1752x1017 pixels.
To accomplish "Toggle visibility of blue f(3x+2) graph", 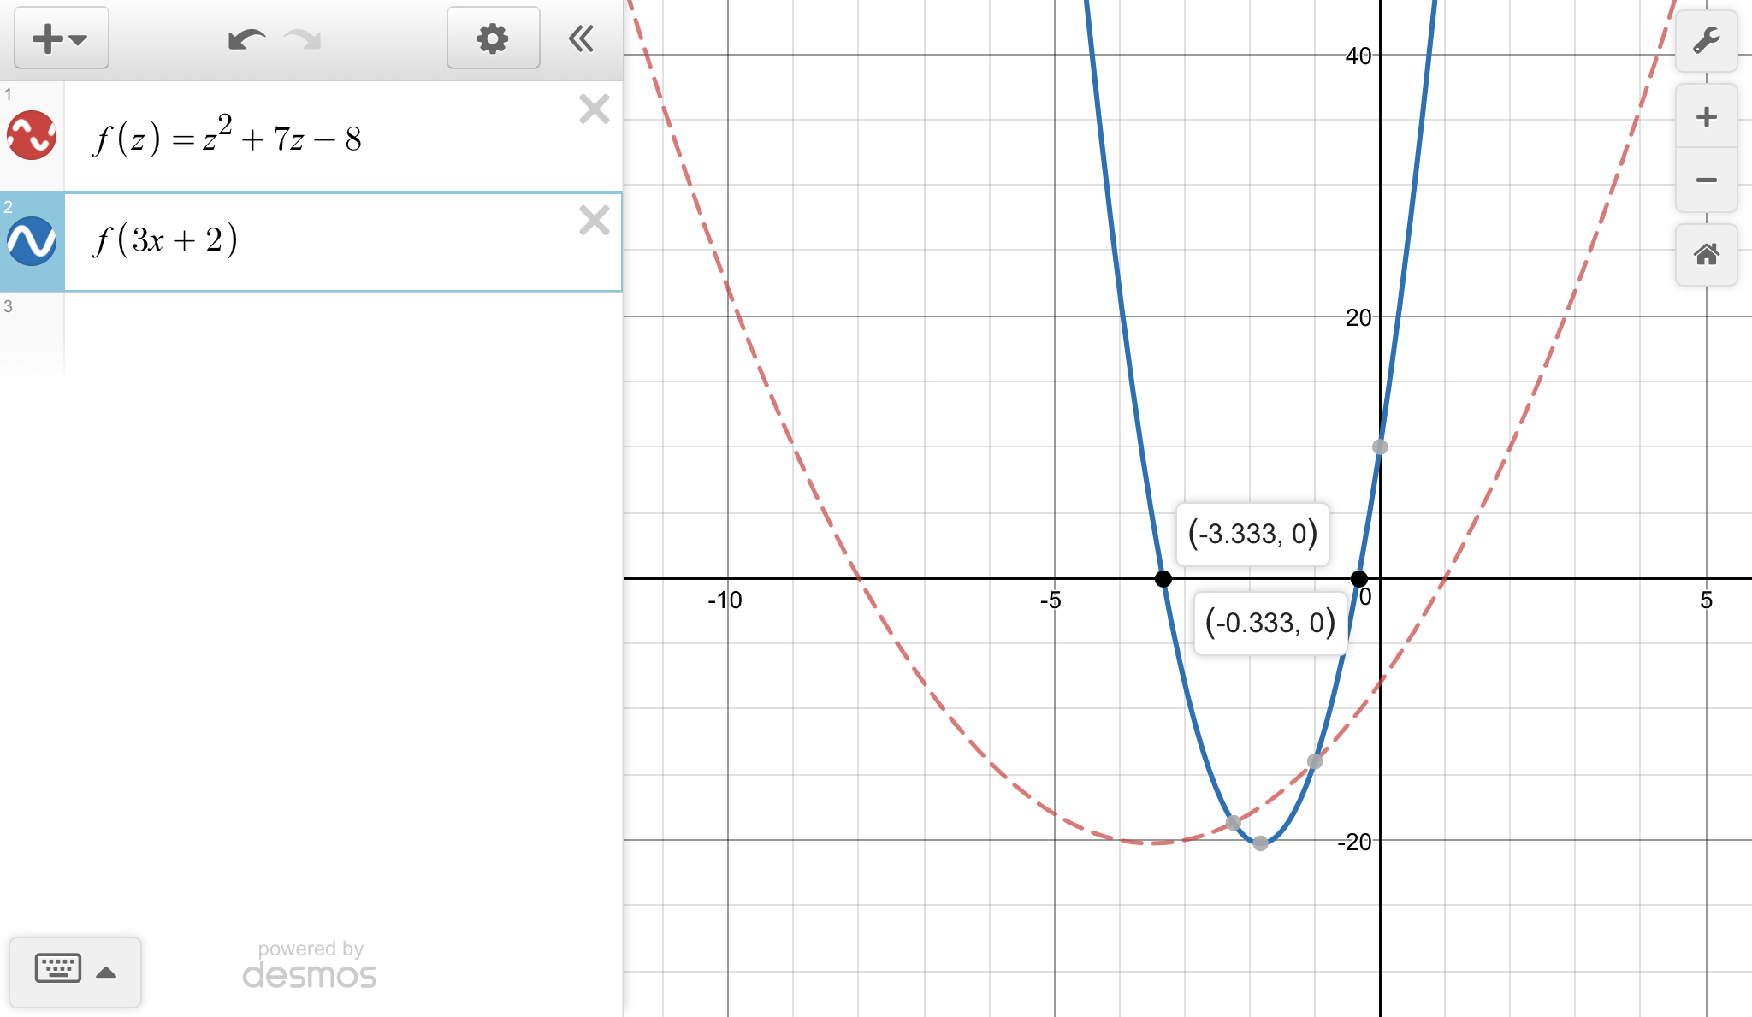I will [x=32, y=241].
